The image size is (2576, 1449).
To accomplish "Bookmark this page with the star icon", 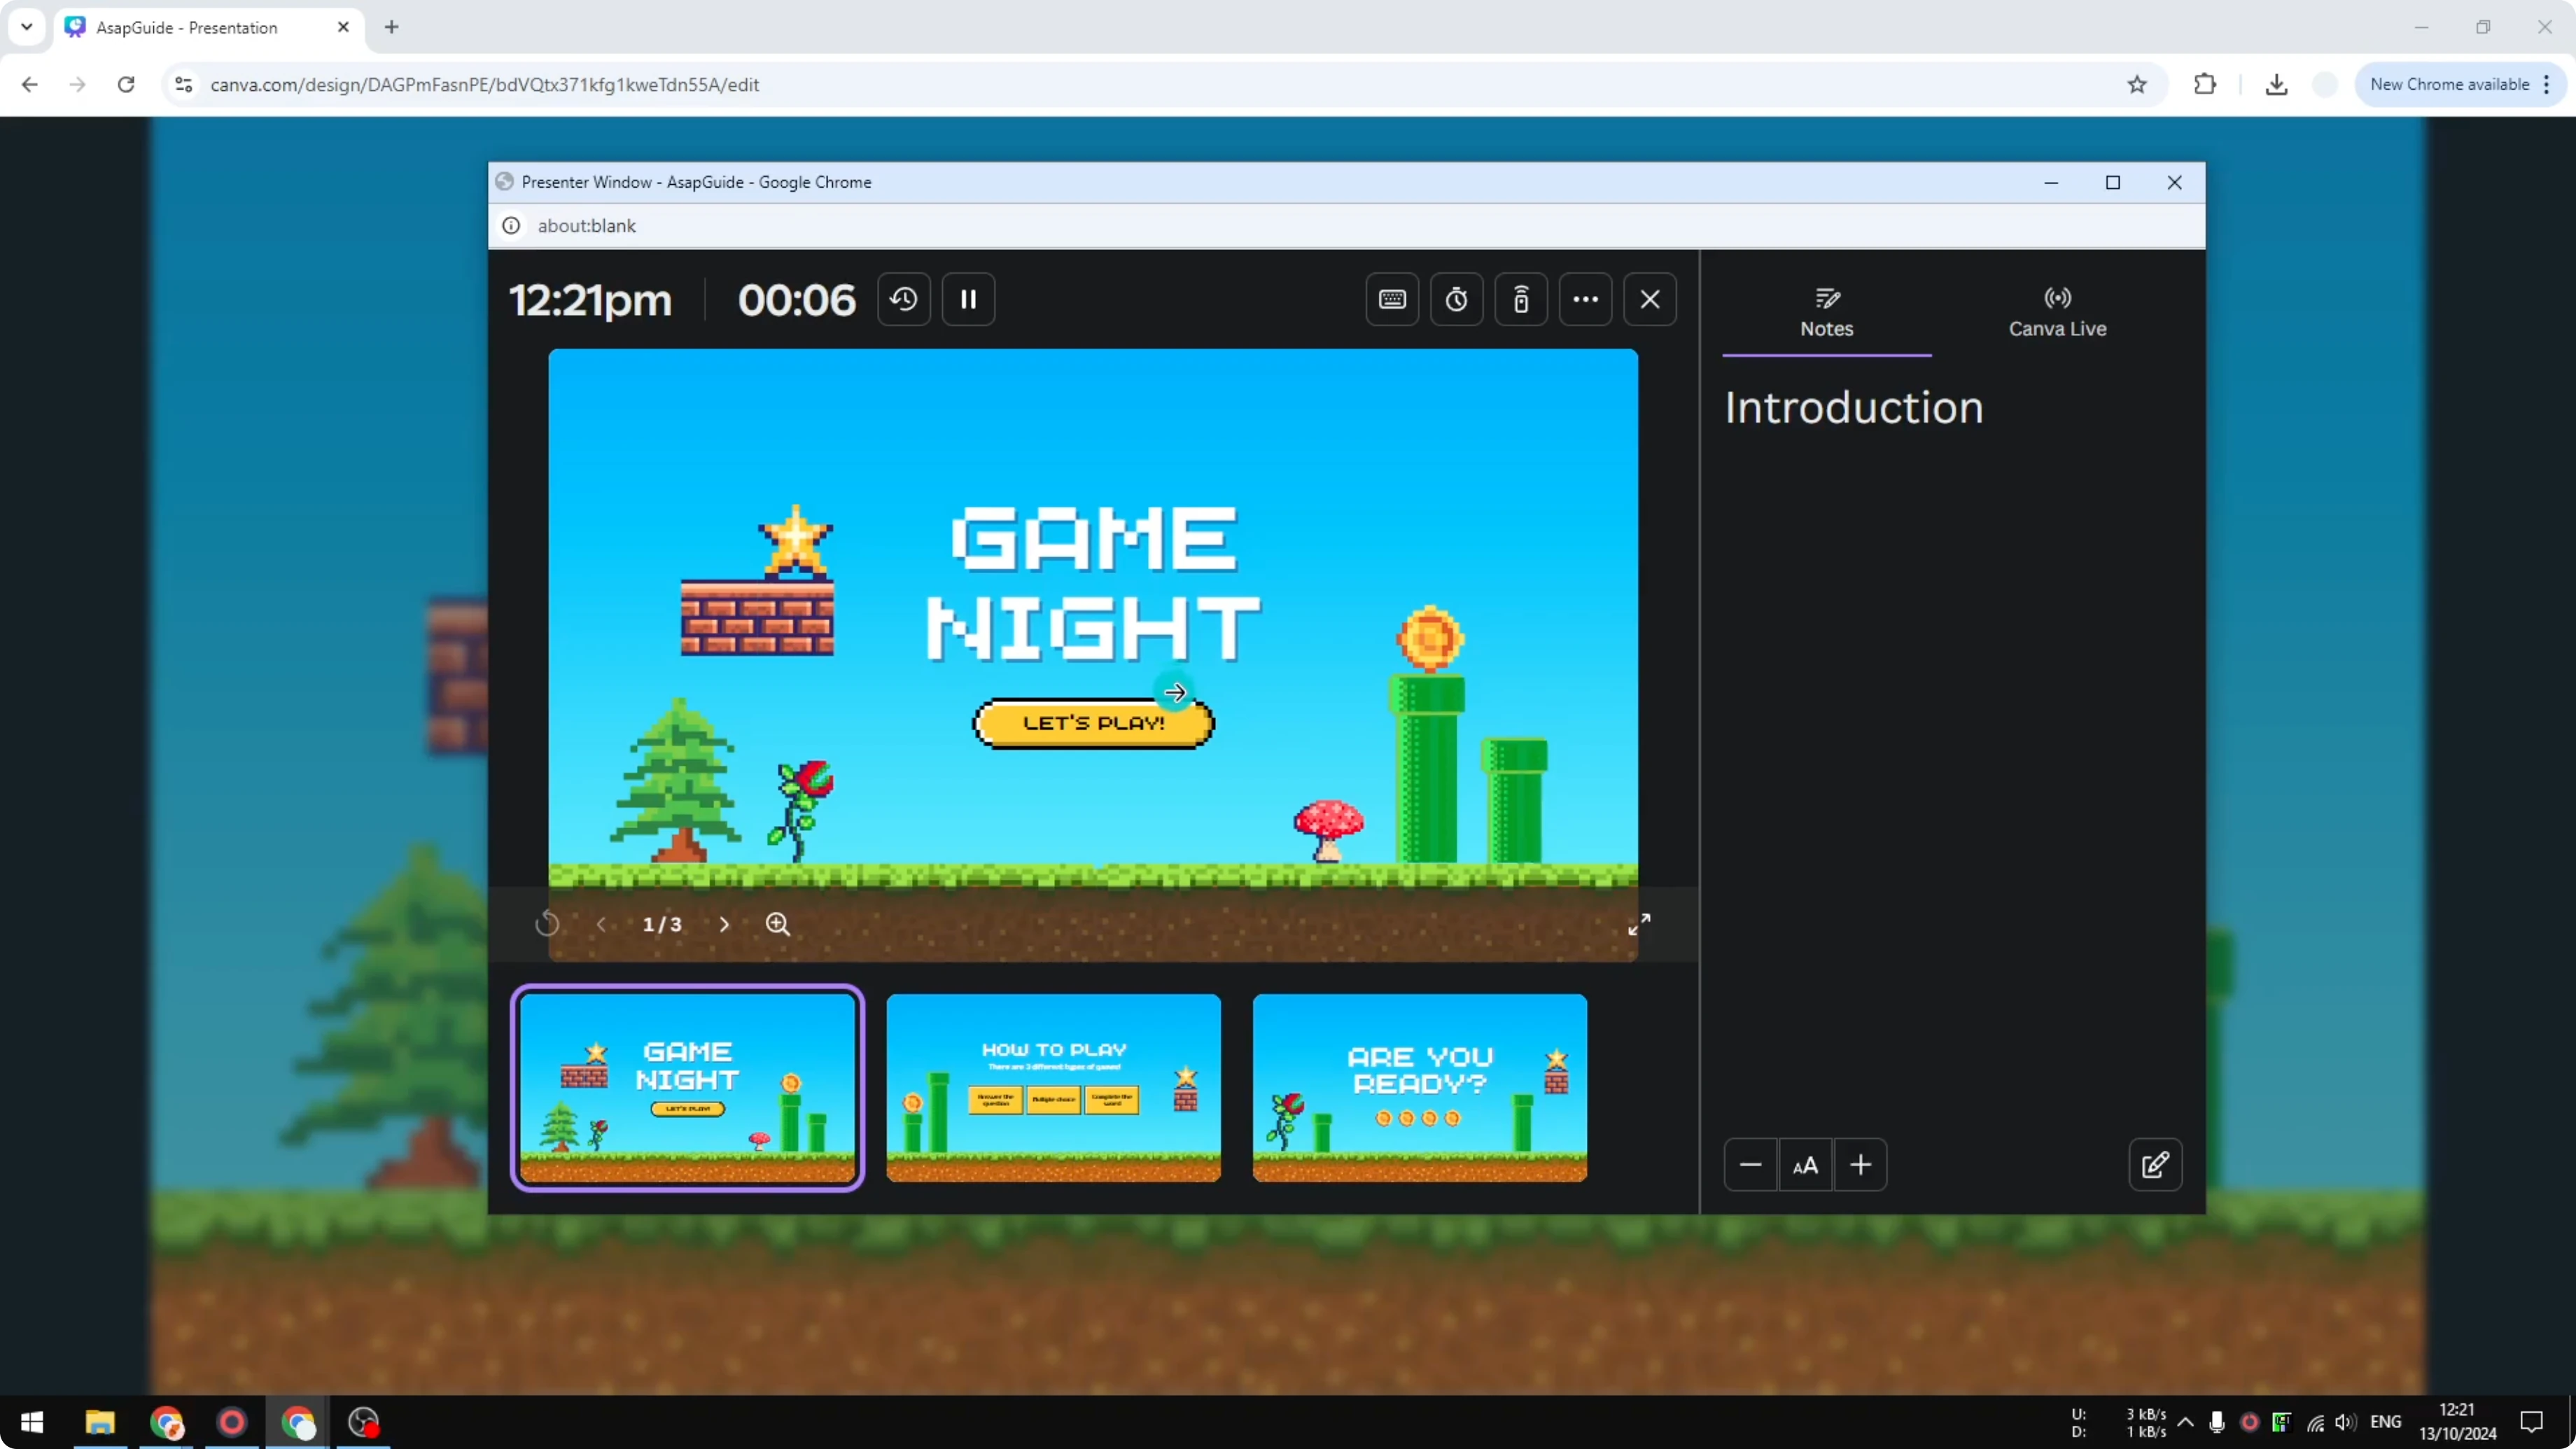I will coord(2136,85).
